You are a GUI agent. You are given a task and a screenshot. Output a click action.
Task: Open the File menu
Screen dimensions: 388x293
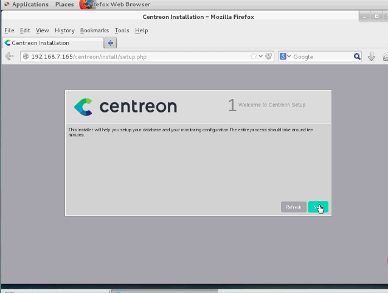tap(9, 30)
